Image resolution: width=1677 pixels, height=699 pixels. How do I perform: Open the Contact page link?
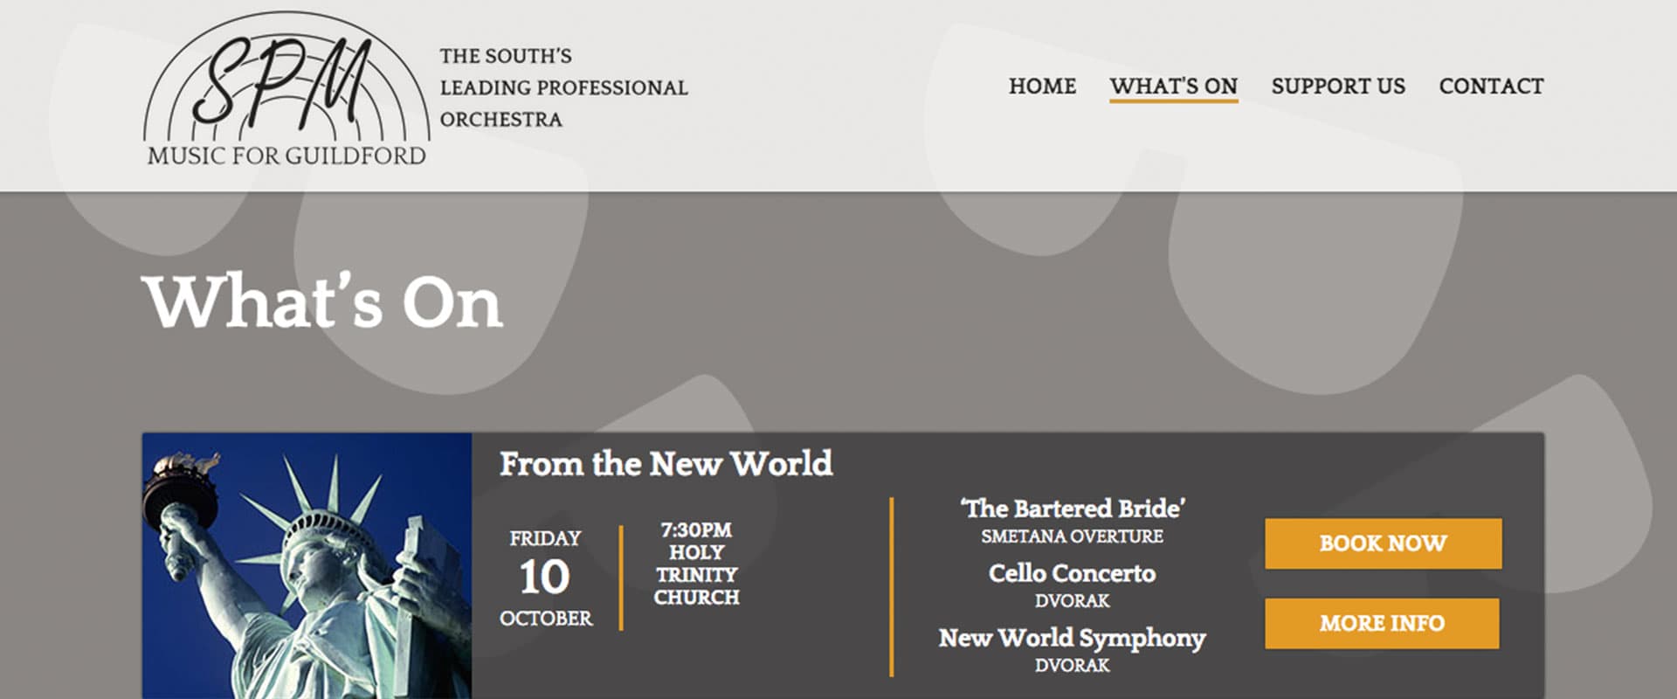pos(1491,87)
